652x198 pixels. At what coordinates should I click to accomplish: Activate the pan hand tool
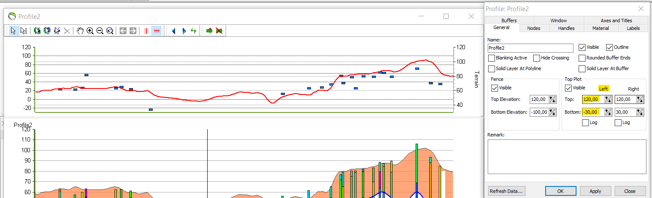pyautogui.click(x=80, y=31)
